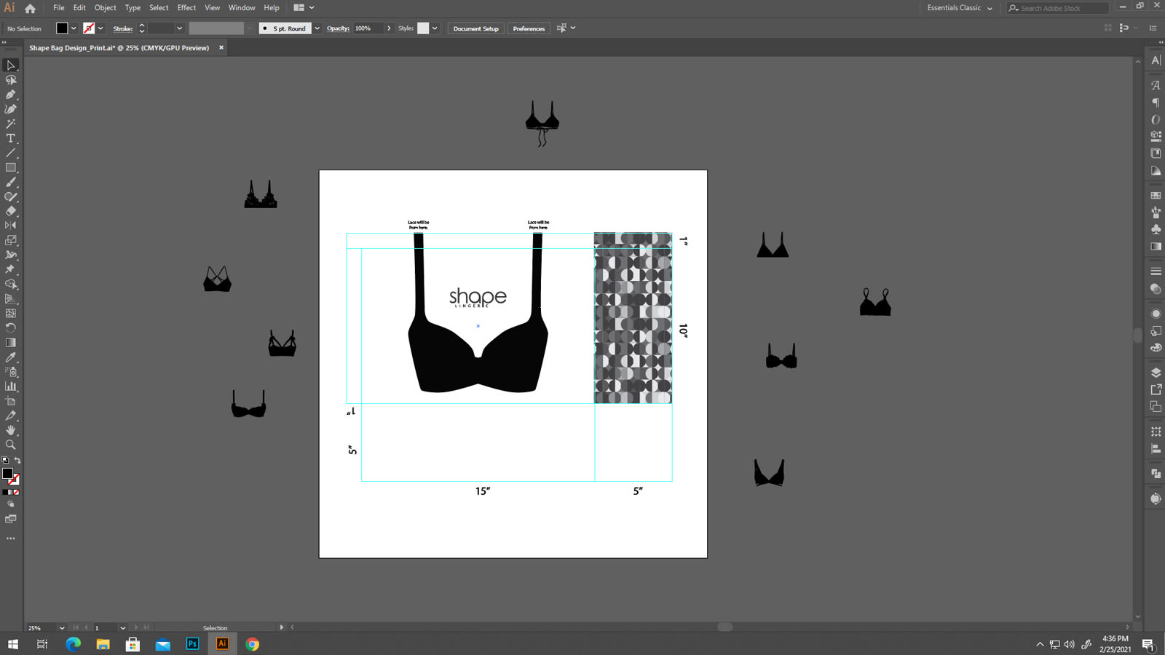Open the File menu
This screenshot has height=655, width=1165.
click(58, 8)
